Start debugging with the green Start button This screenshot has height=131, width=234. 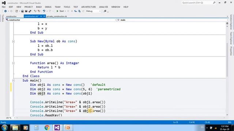tap(60, 11)
